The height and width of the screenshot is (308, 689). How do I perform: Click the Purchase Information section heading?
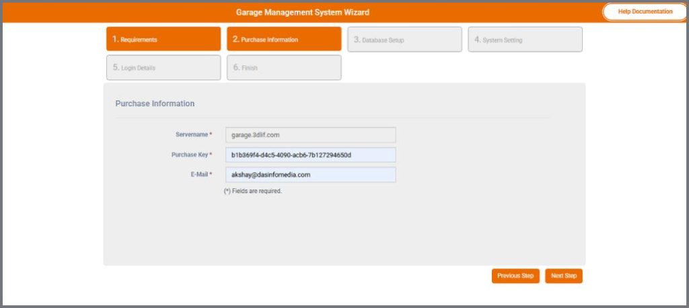pyautogui.click(x=155, y=104)
